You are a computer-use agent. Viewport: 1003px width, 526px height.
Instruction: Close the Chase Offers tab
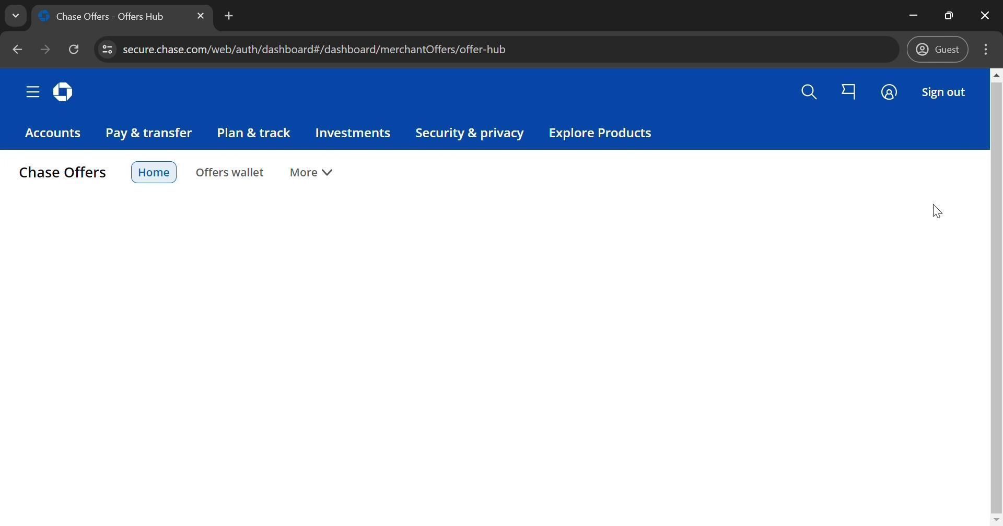click(201, 16)
